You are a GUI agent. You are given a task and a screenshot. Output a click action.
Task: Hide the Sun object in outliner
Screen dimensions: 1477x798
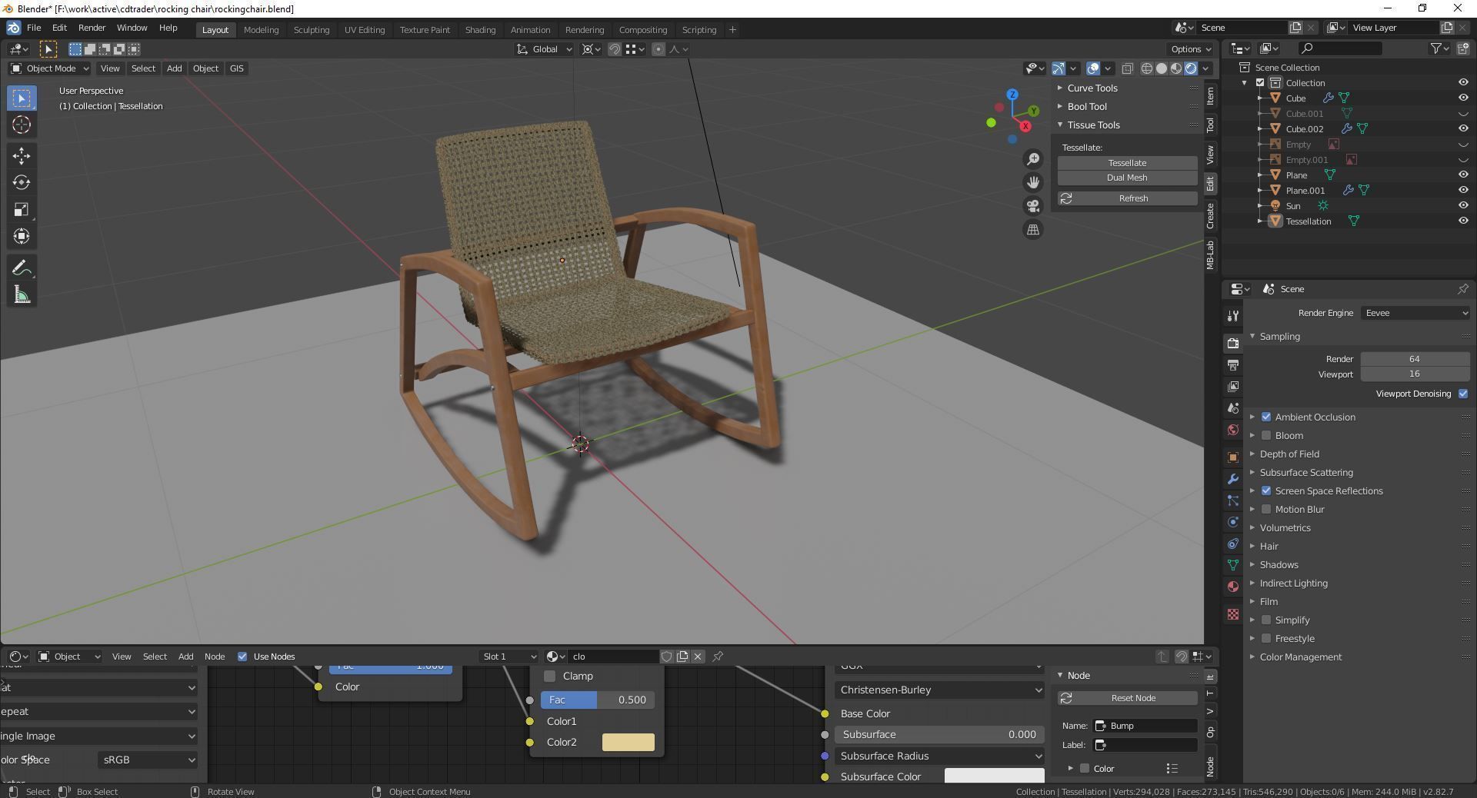pyautogui.click(x=1463, y=206)
